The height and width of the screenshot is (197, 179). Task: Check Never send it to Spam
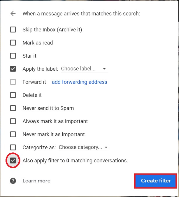coord(13,108)
